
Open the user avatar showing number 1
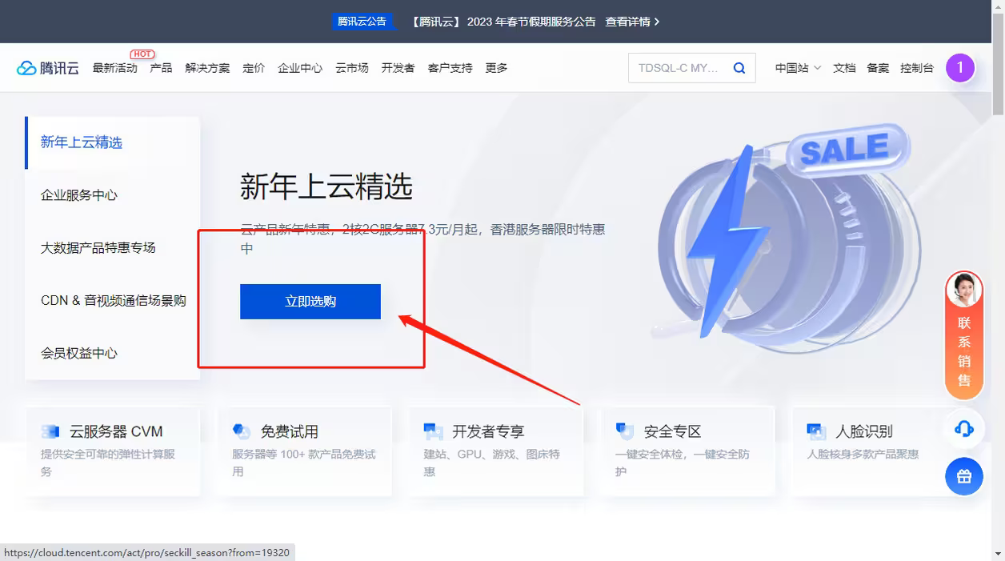point(960,68)
